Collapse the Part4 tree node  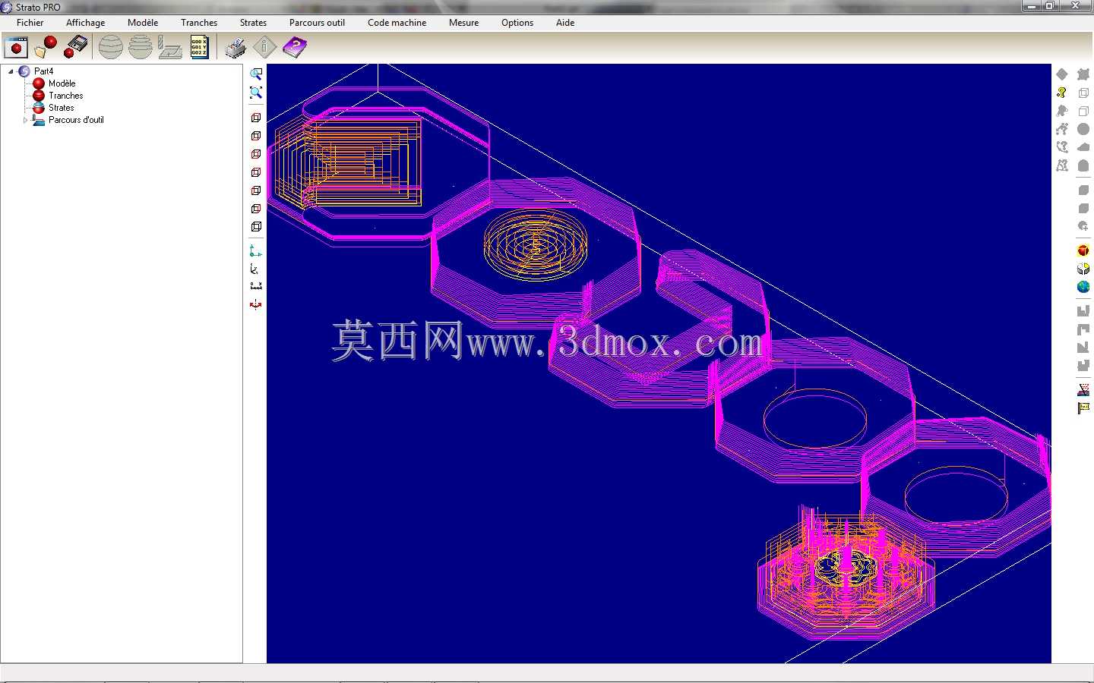coord(11,71)
